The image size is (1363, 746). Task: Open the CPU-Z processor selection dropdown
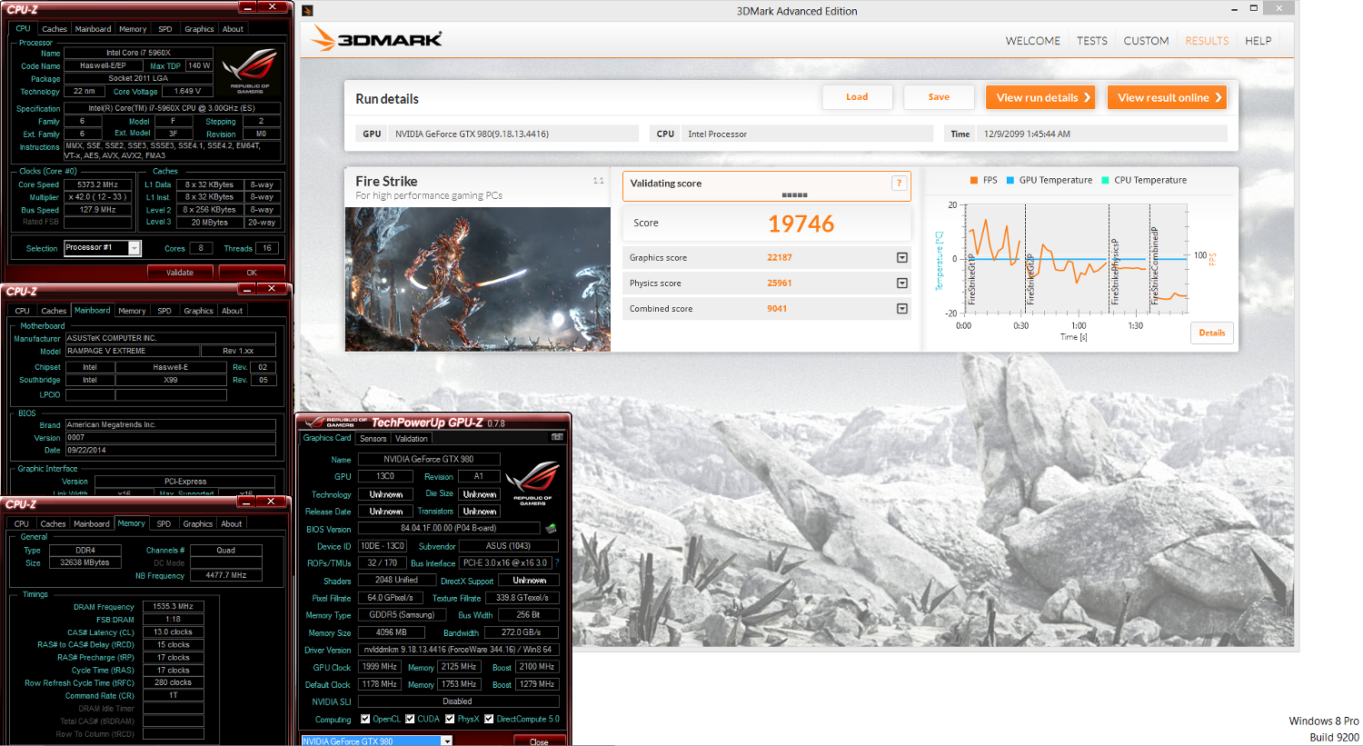coord(134,248)
